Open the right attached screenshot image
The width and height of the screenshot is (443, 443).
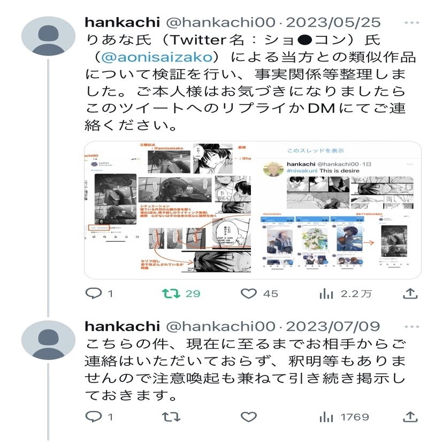338,210
